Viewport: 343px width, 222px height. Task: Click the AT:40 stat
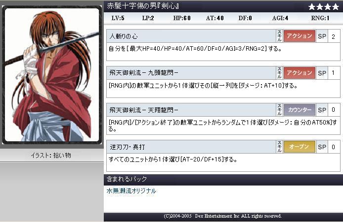214,18
